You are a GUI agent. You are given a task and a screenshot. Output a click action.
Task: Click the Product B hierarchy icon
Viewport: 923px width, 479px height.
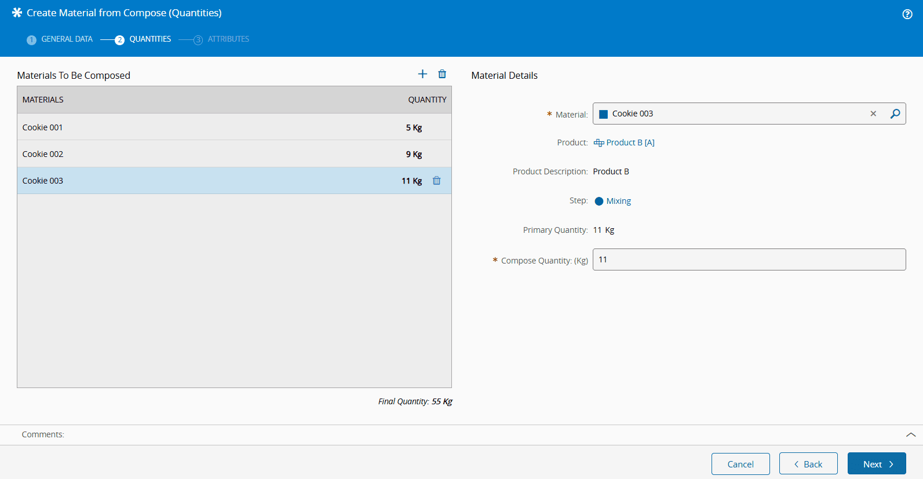[x=599, y=143]
